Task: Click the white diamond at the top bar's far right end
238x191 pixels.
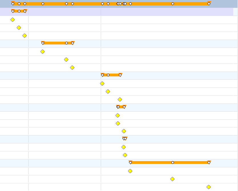Action: click(x=209, y=4)
